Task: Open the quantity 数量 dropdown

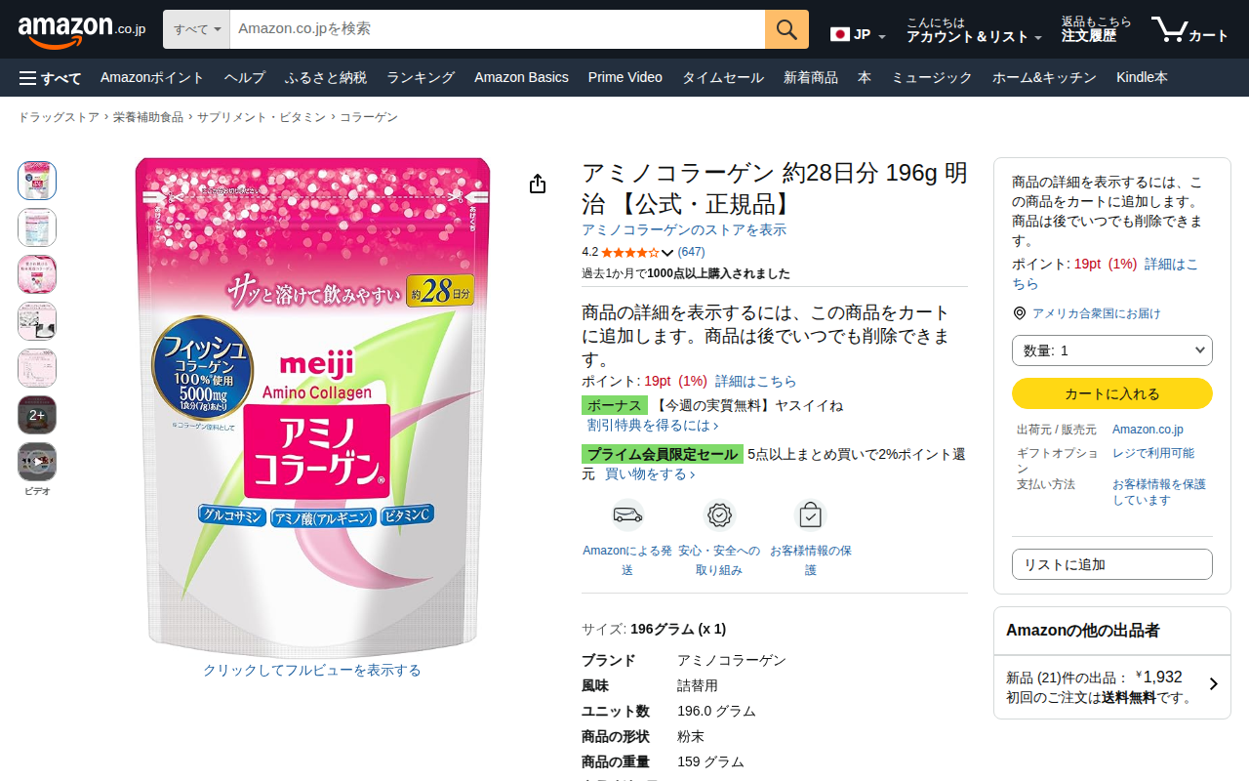Action: (x=1111, y=350)
